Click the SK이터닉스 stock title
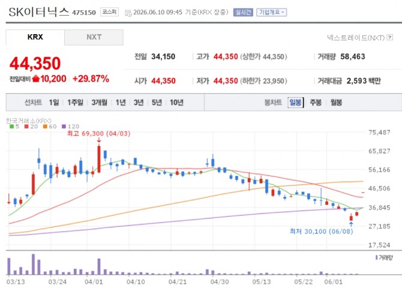Image resolution: width=402 pixels, height=290 pixels. pos(39,12)
